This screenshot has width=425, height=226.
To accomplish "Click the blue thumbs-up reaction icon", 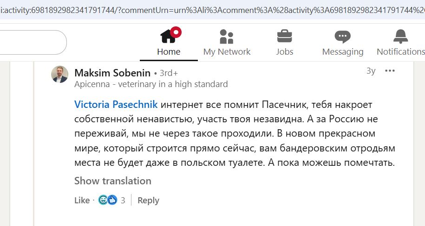I will coord(112,200).
